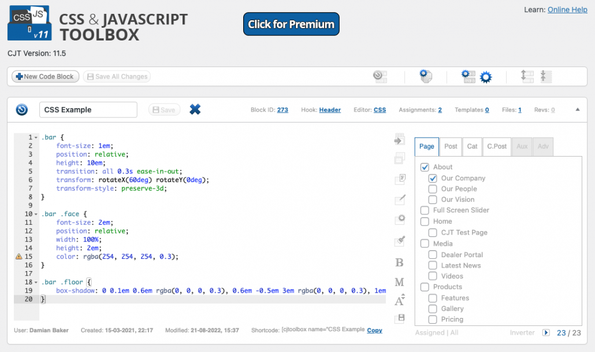Click the M icon in editor sidebar

point(399,282)
